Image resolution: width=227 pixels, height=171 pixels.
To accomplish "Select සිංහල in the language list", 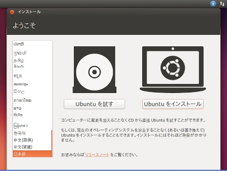I will pos(32,92).
